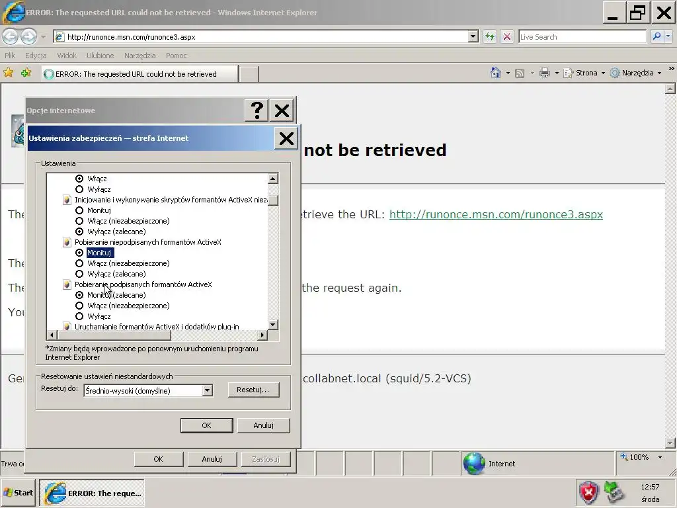Click the Inicjowanie i wykonywanie skryptów icon
Screen dimensions: 677x508
tap(67, 200)
